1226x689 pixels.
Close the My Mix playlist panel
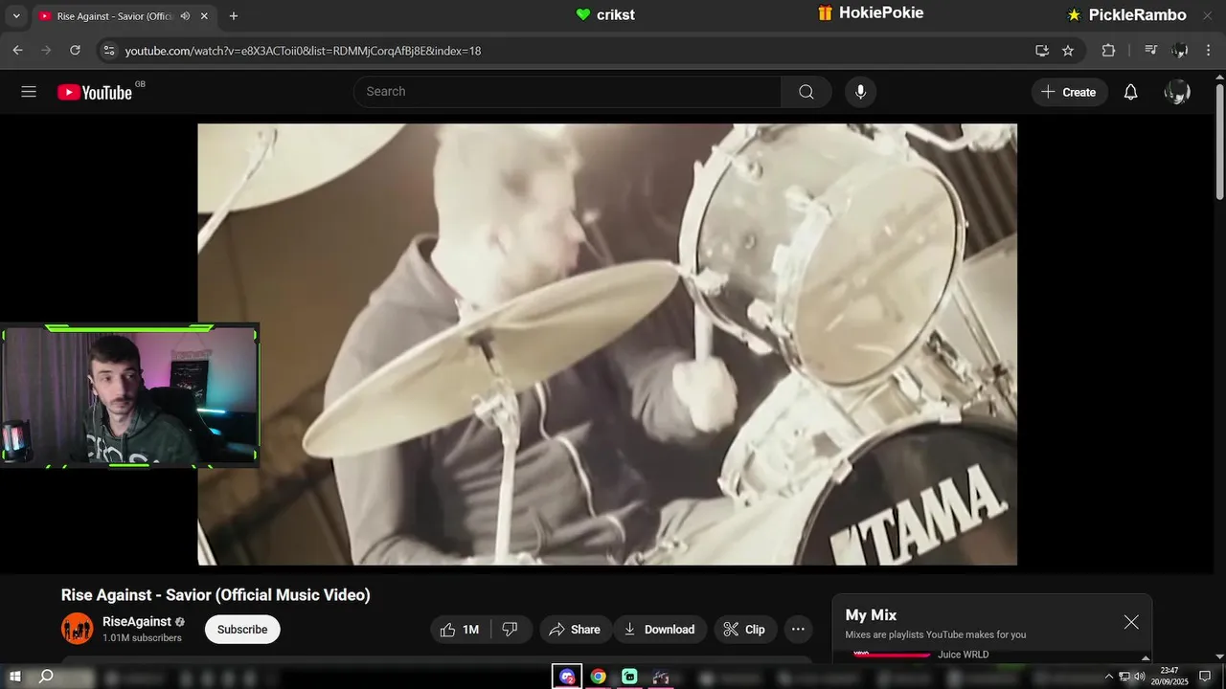pyautogui.click(x=1131, y=622)
